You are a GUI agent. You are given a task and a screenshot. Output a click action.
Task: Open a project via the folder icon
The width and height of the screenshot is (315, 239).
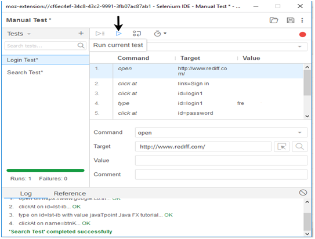click(x=274, y=20)
